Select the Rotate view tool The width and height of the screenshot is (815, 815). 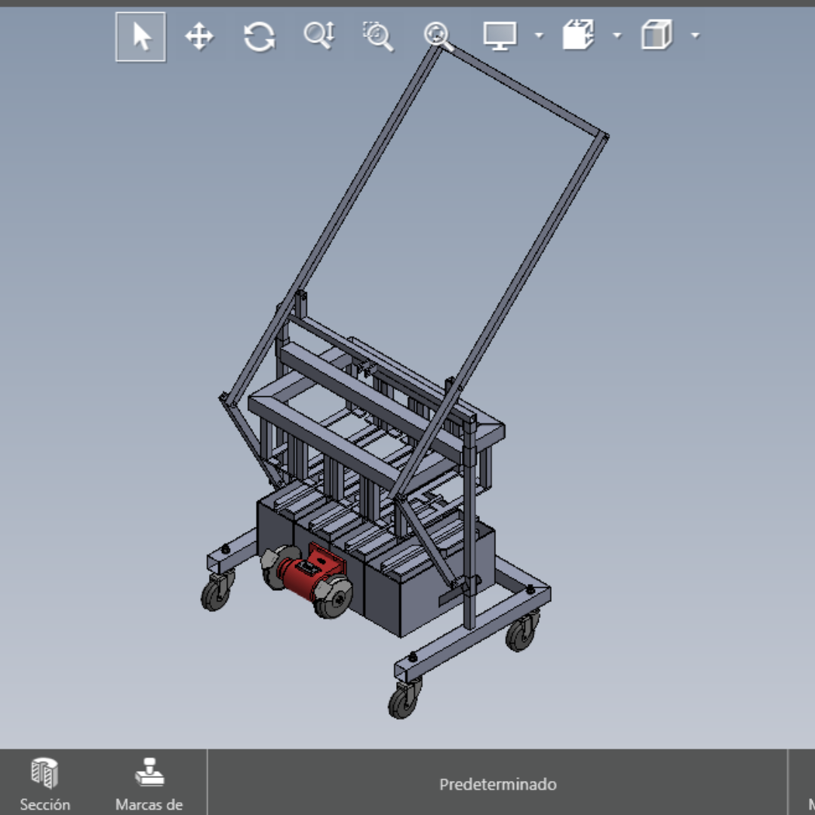pyautogui.click(x=259, y=35)
